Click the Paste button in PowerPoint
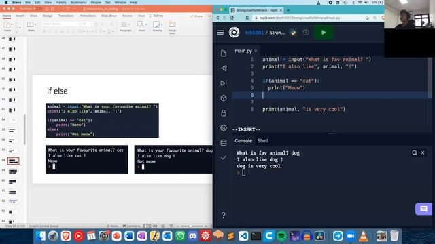This screenshot has height=244, width=435. click(x=7, y=26)
